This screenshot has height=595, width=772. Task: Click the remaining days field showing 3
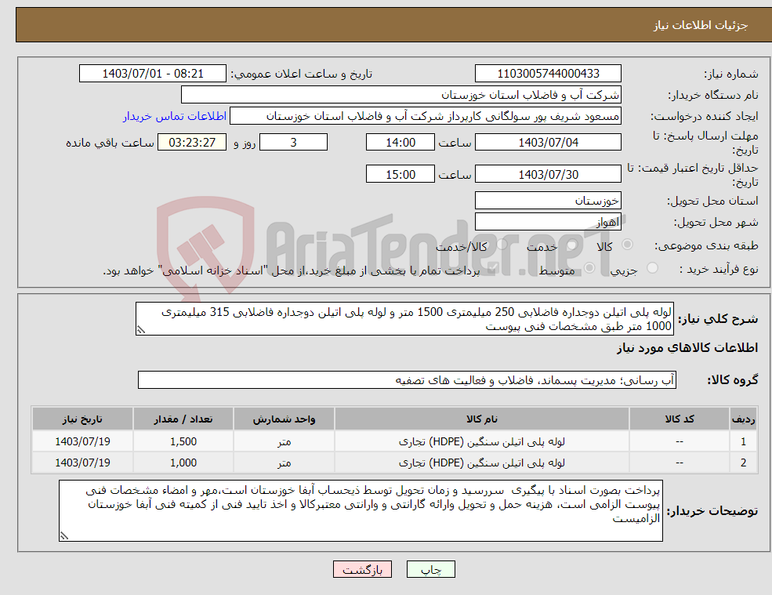click(x=293, y=143)
